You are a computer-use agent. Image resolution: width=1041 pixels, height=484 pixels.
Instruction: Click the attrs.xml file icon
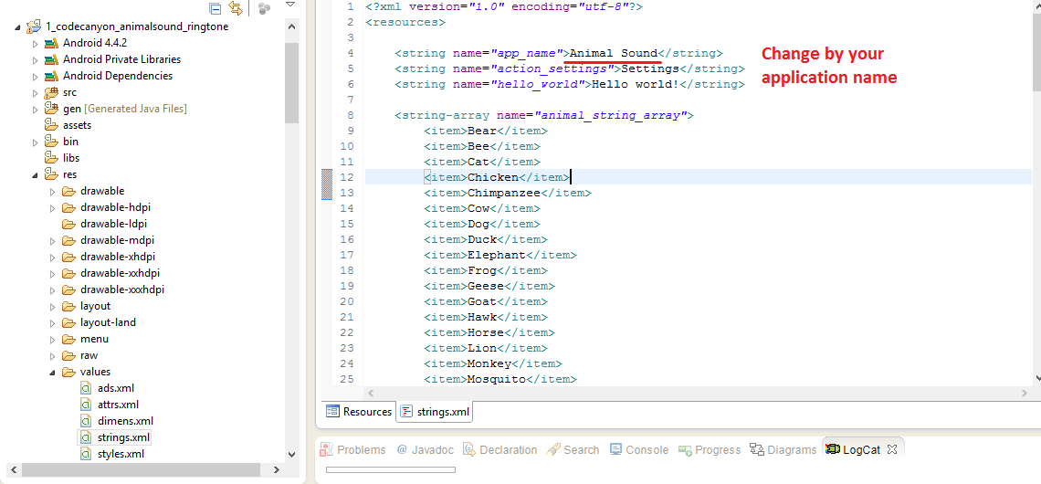pyautogui.click(x=85, y=405)
